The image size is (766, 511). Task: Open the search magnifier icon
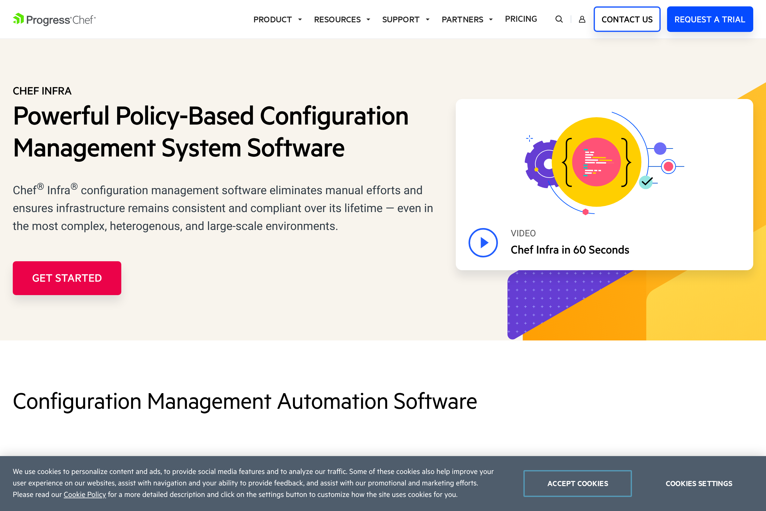(559, 19)
